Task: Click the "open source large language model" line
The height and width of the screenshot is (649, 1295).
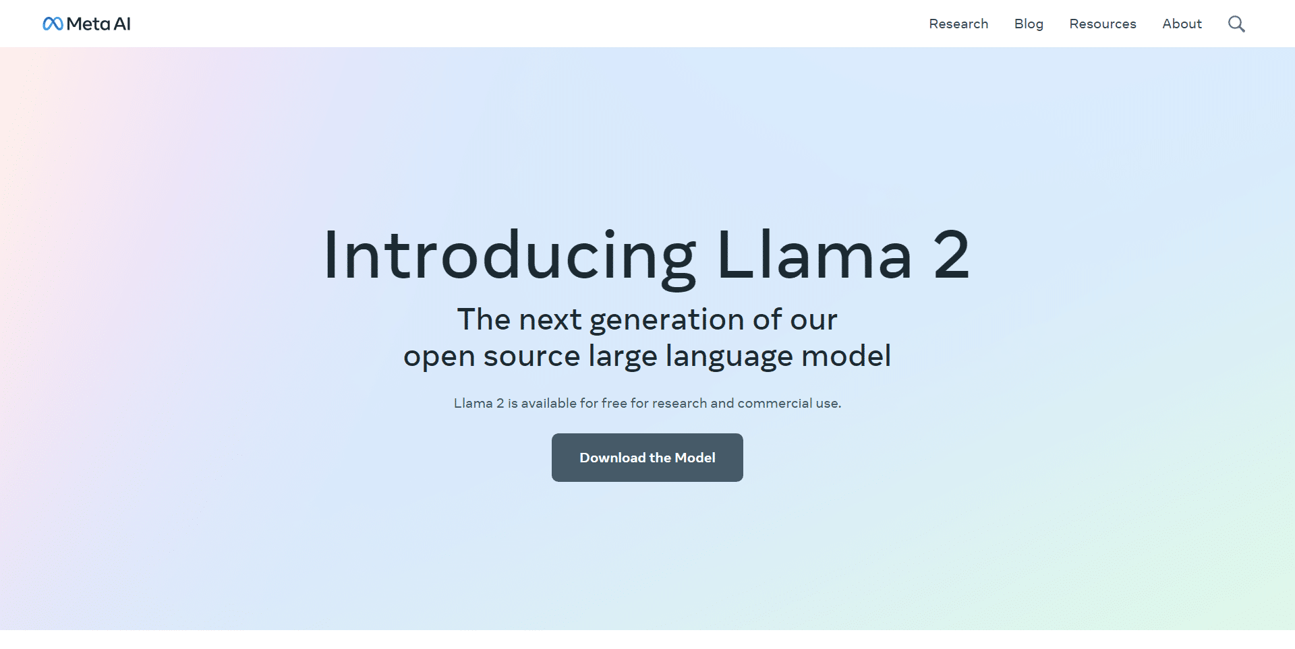Action: [x=647, y=356]
